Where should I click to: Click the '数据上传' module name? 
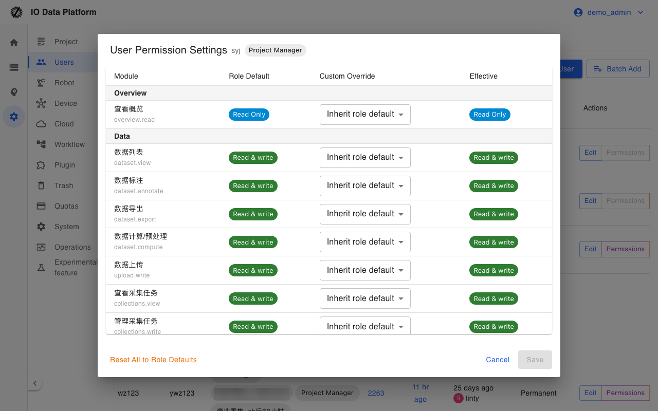pyautogui.click(x=129, y=265)
